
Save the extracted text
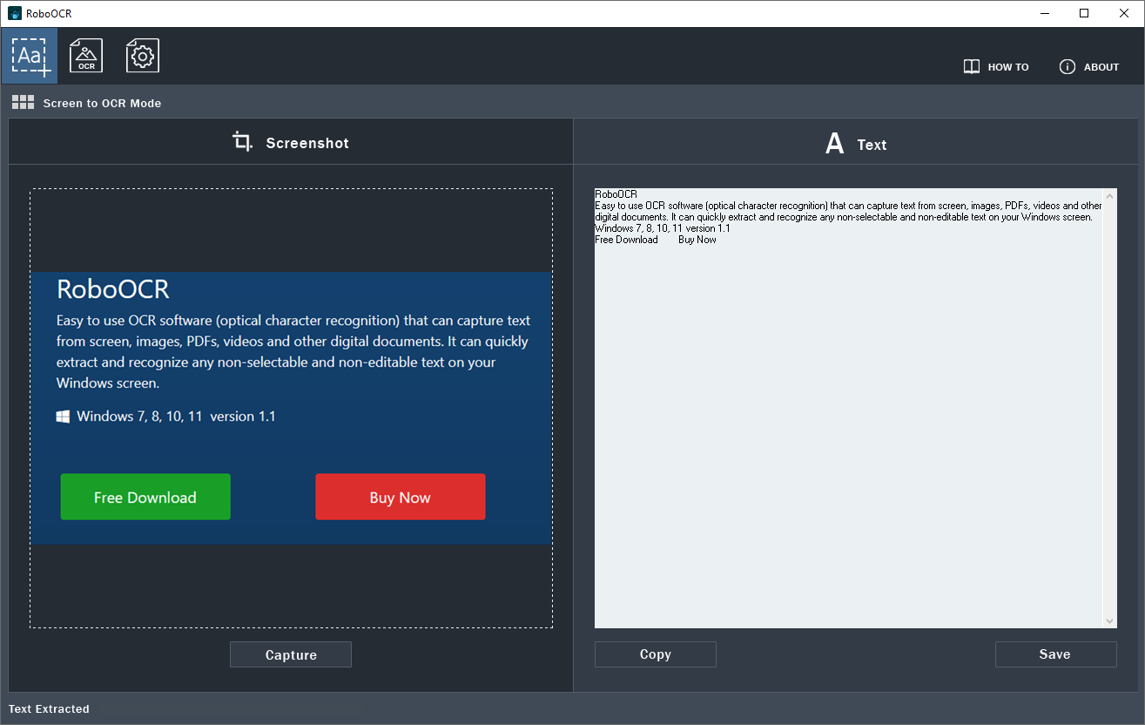tap(1055, 654)
